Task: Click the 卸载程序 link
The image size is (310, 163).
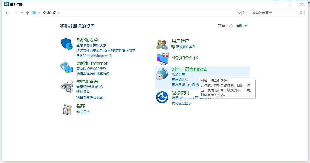Action: point(83,112)
